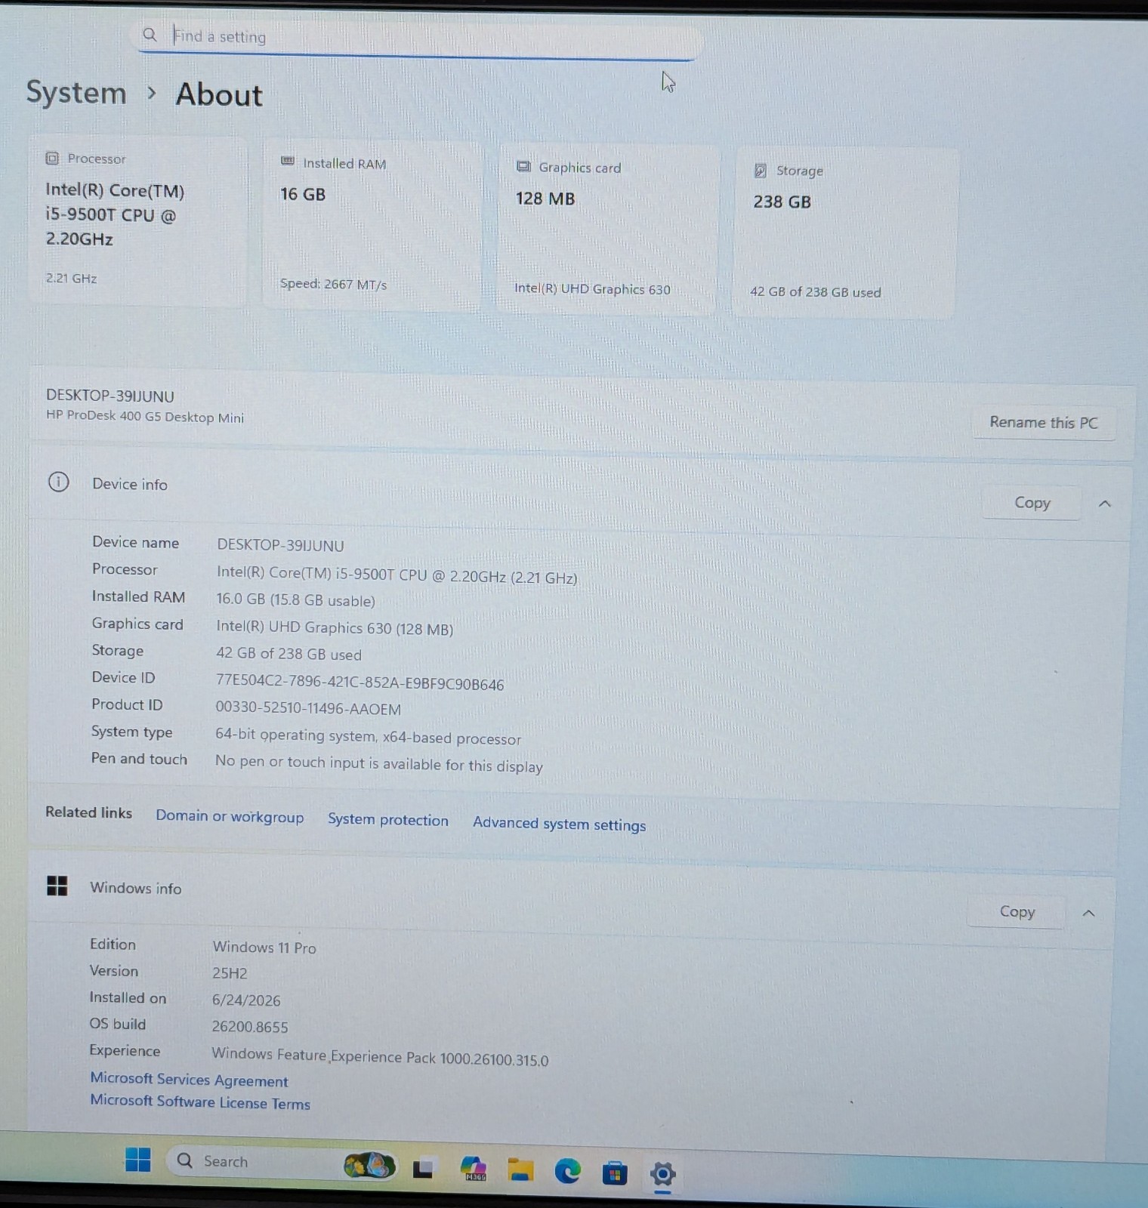Click HP ProDesk 400 G5 Desktop Mini text
The image size is (1148, 1208).
(145, 417)
